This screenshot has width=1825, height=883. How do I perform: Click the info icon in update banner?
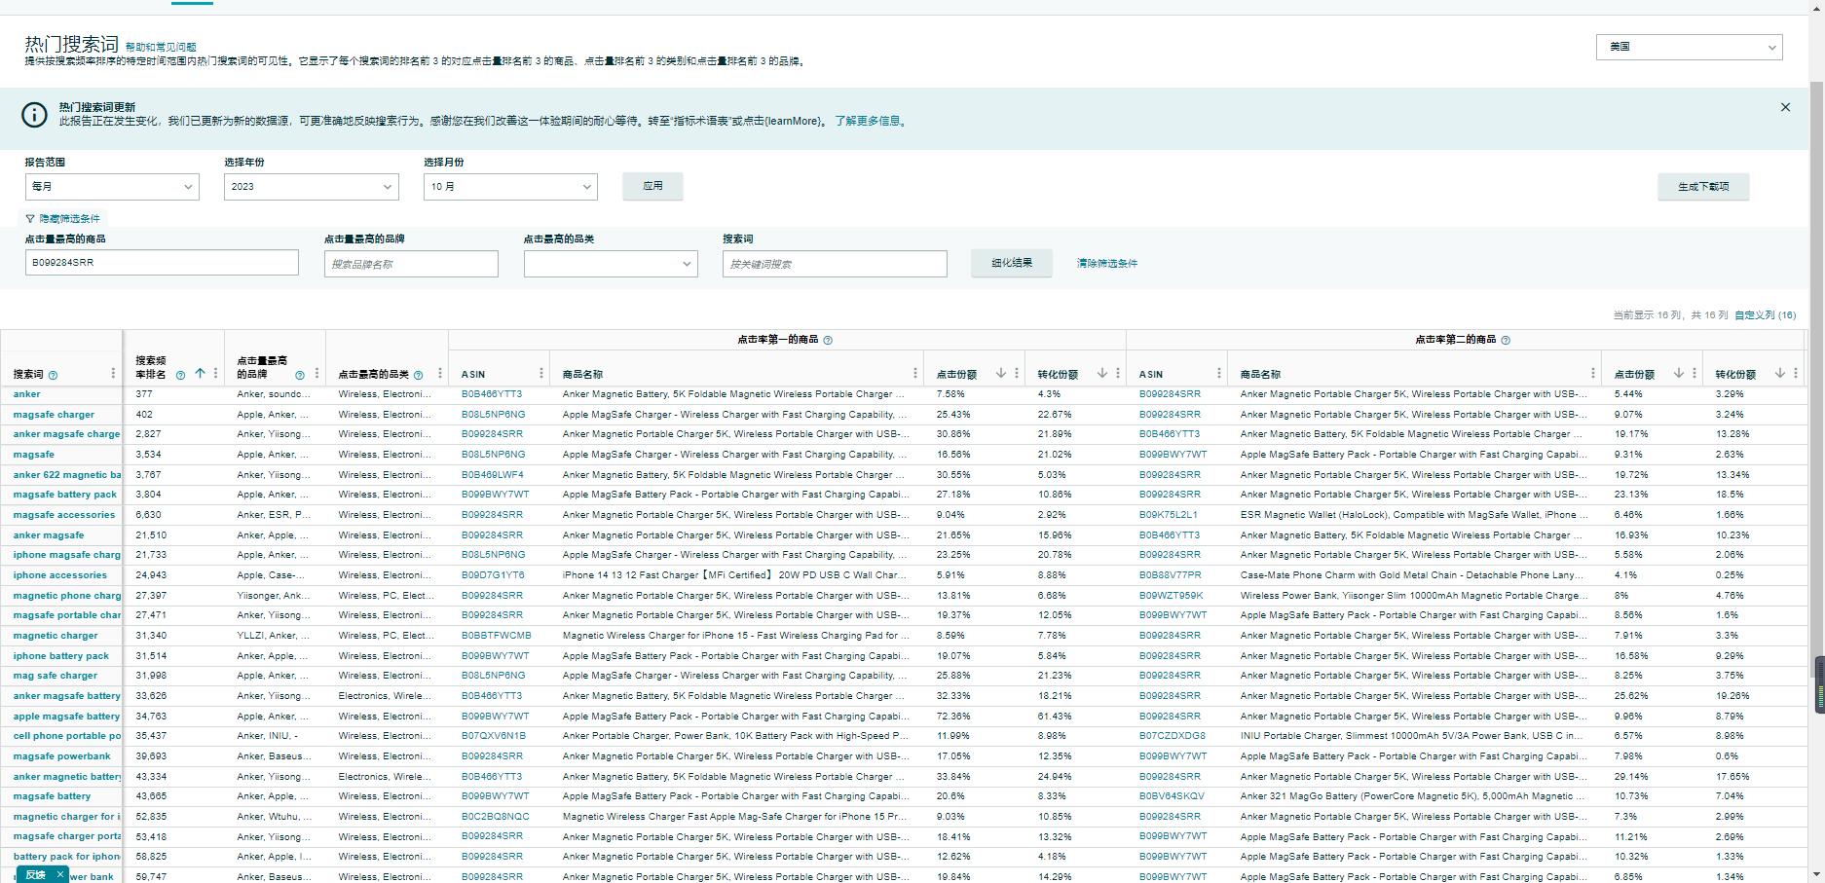click(34, 115)
